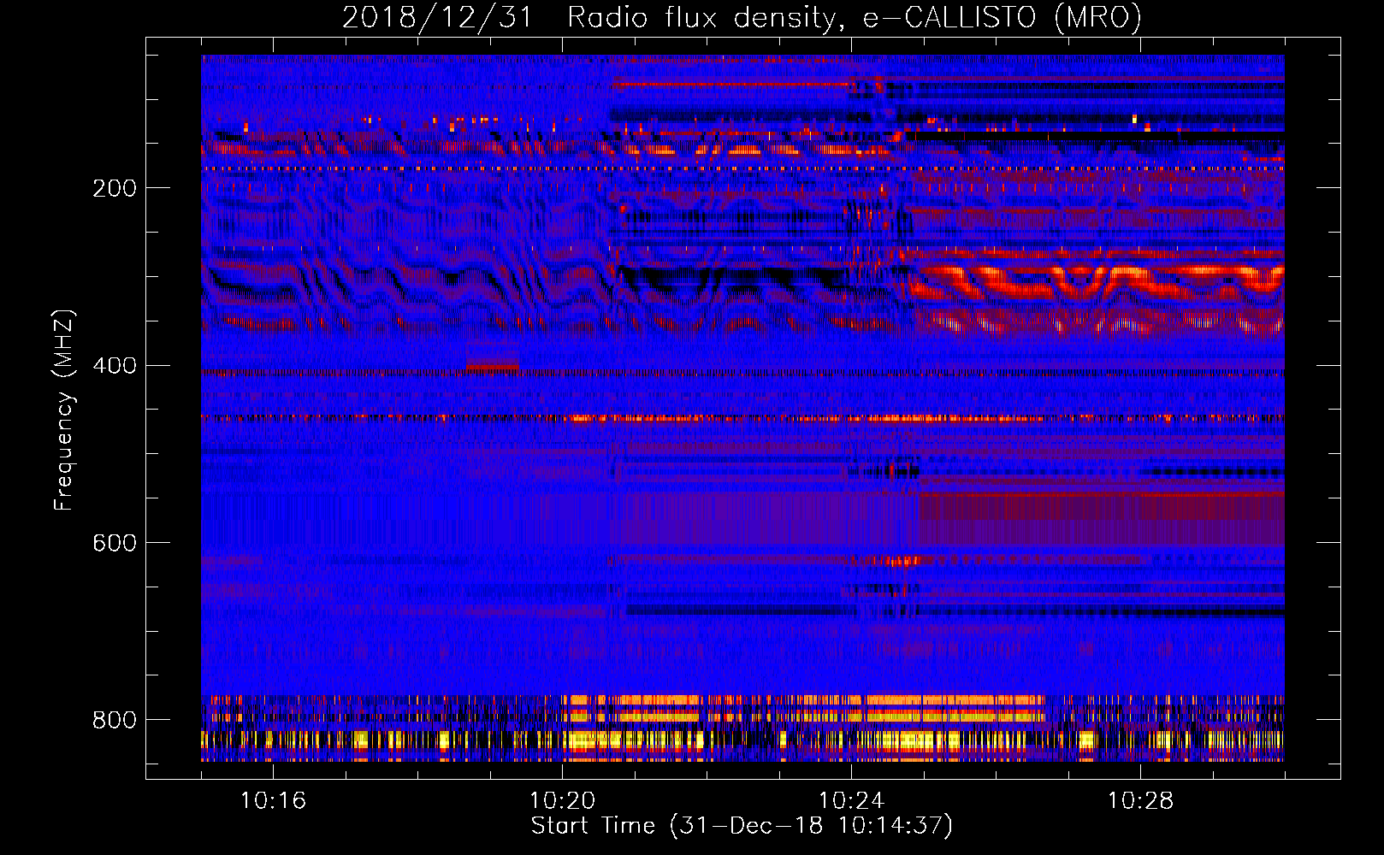Click the 'Frequency (MHZ)' axis label
The width and height of the screenshot is (1384, 855).
[64, 410]
